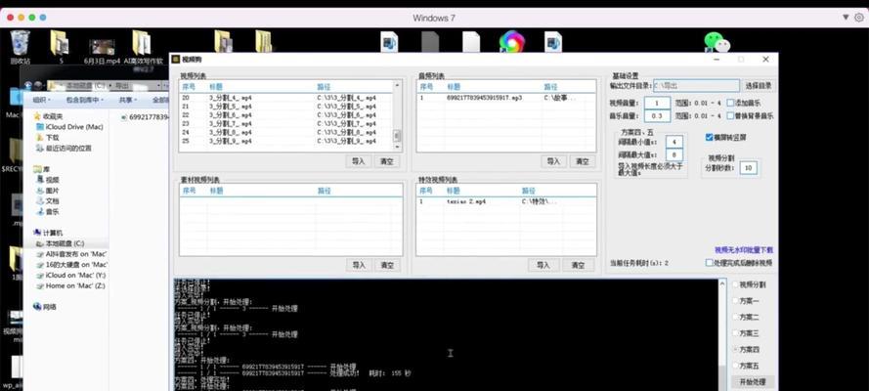869x391 pixels.
Task: Click the 间隔最大值 input field
Action: [673, 155]
